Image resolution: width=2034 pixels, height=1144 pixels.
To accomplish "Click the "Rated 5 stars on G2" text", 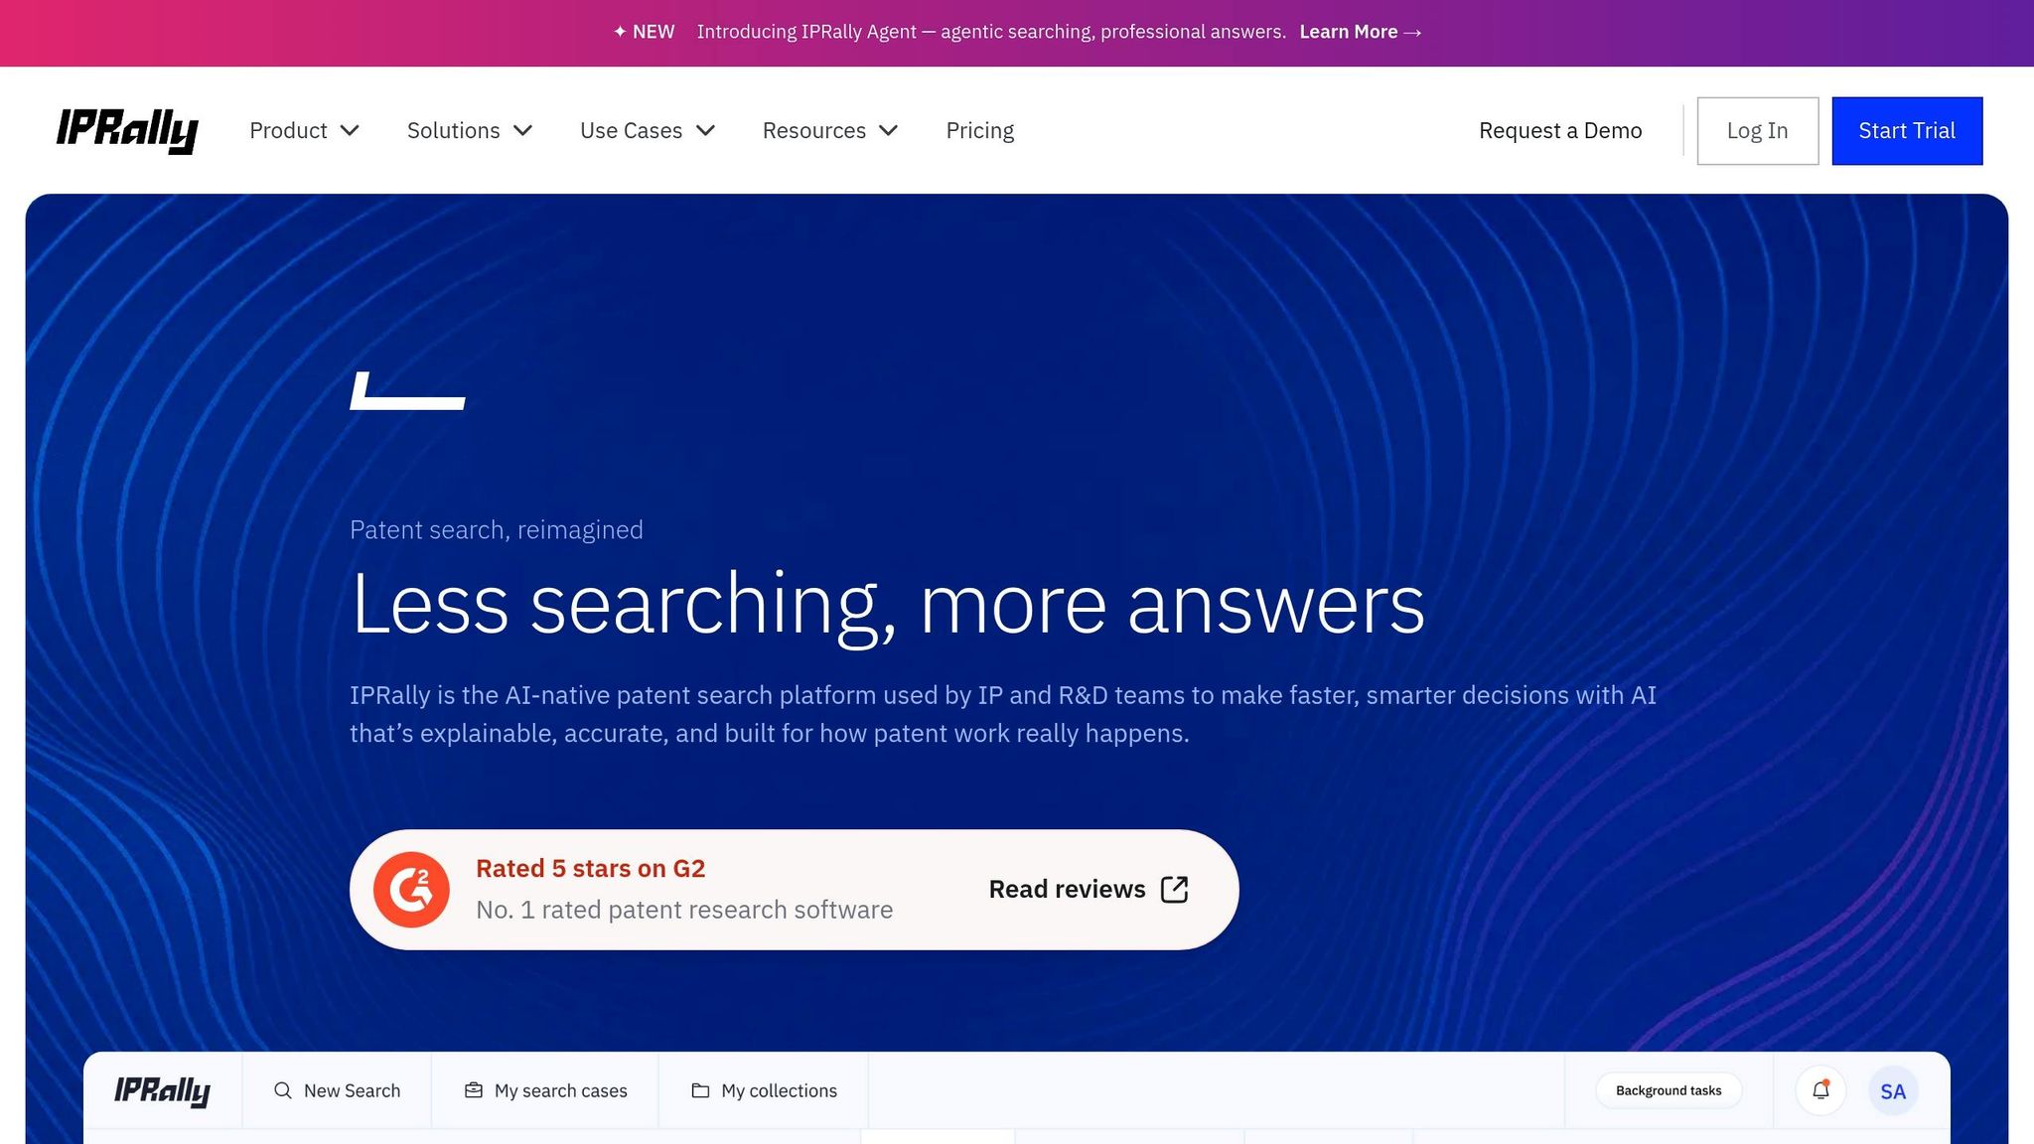I will (x=590, y=868).
